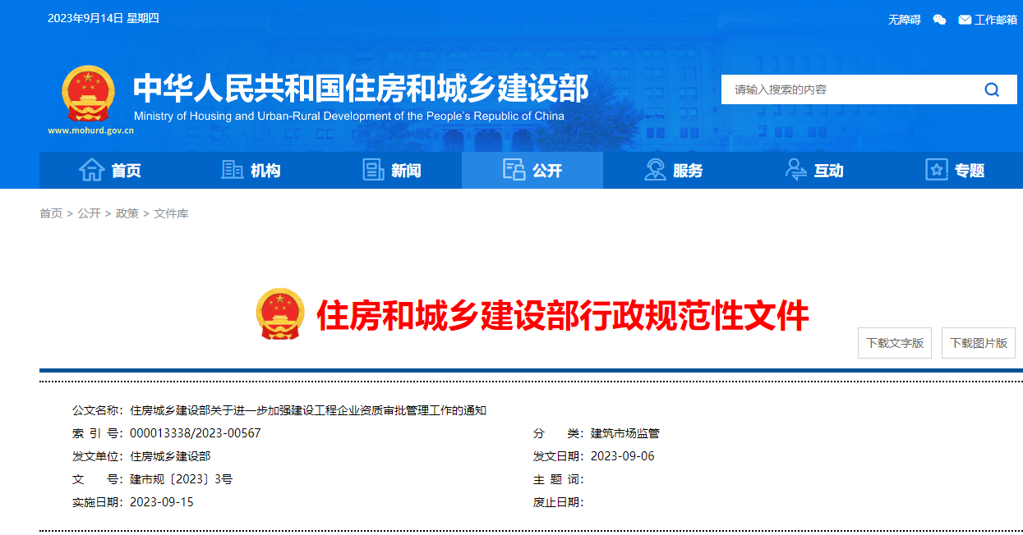Image resolution: width=1023 pixels, height=535 pixels.
Task: Open the WeChat icon in header
Action: (x=940, y=20)
